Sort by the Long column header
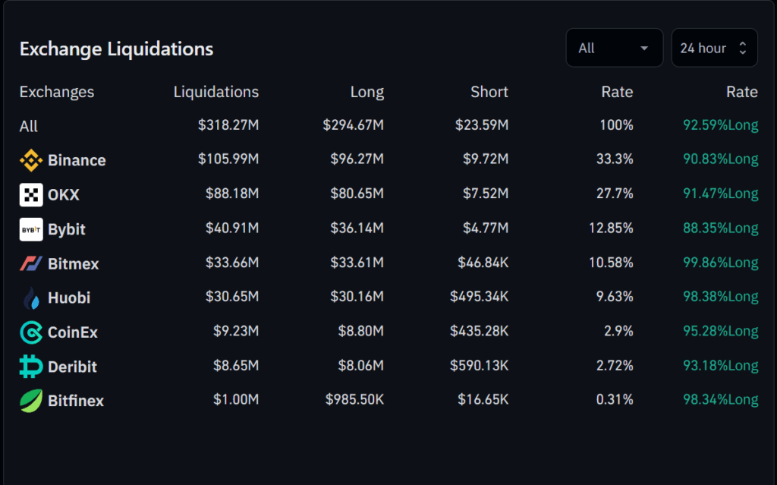 pyautogui.click(x=366, y=92)
